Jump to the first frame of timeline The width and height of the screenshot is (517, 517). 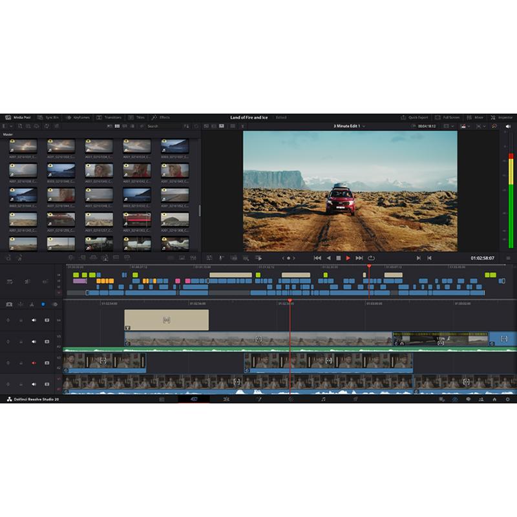(x=317, y=258)
